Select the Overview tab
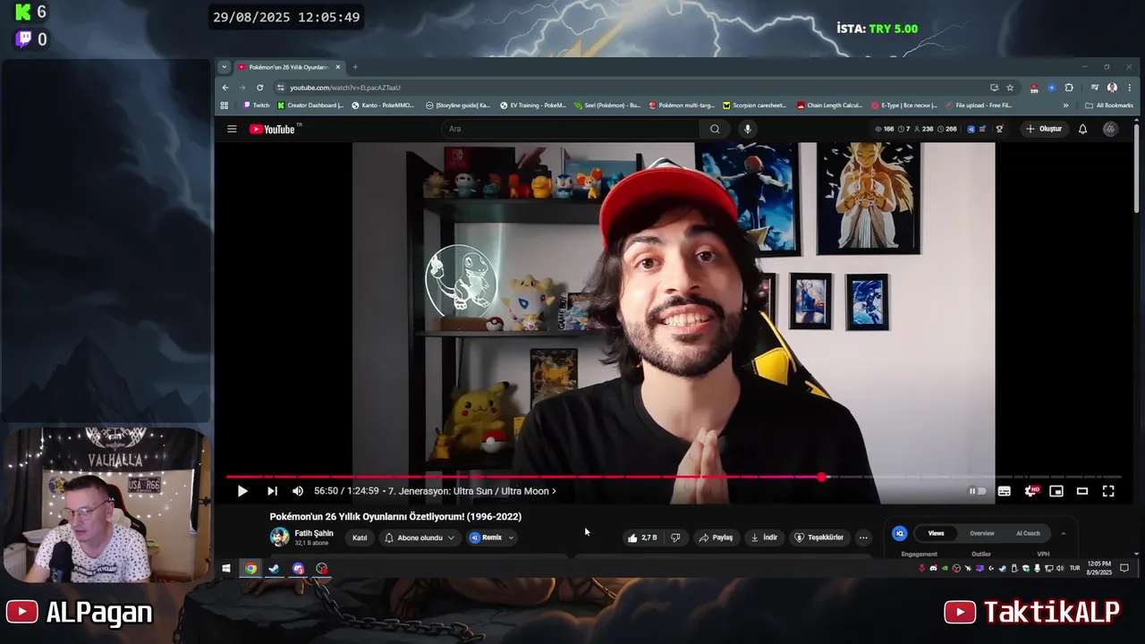The image size is (1145, 644). (x=982, y=533)
